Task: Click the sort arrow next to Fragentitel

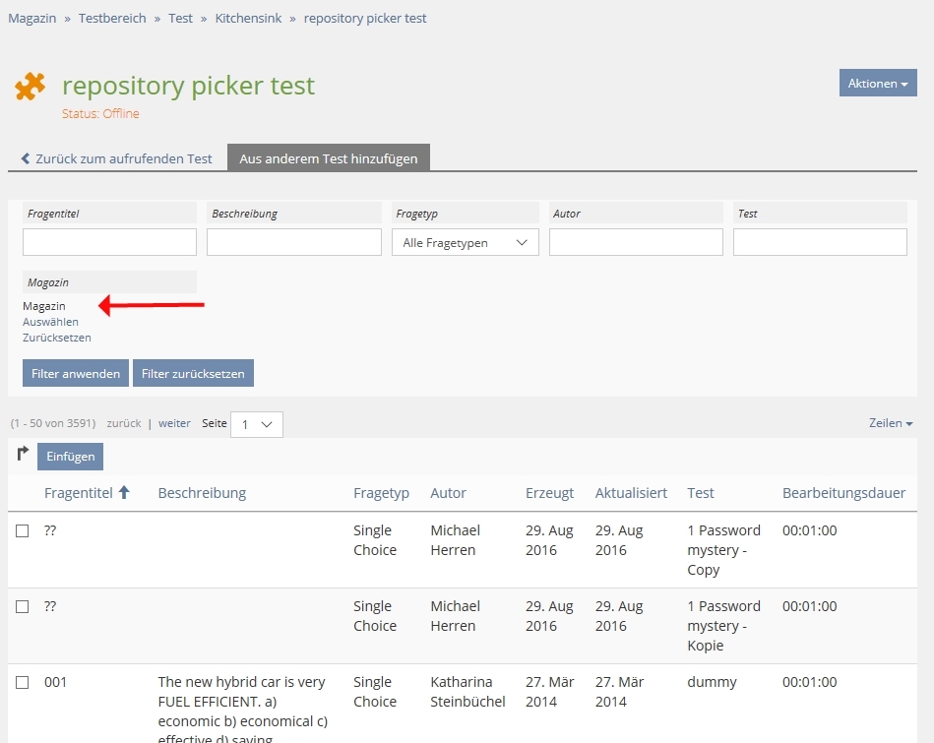Action: point(124,493)
